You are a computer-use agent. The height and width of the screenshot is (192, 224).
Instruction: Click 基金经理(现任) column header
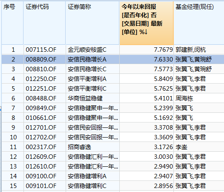[x=199, y=23]
